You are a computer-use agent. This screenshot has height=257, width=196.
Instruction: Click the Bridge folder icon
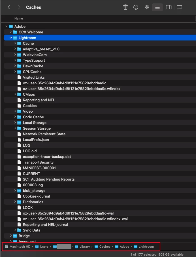coord(15,236)
